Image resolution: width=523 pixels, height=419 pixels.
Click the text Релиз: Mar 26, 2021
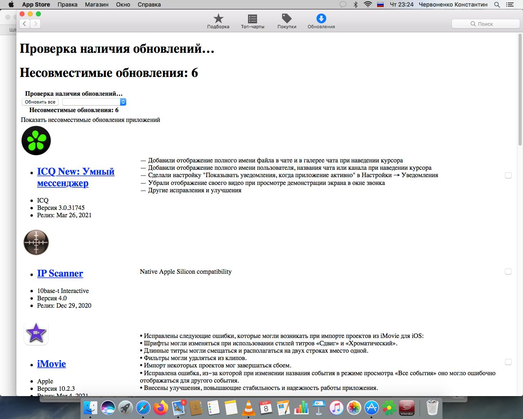coord(64,215)
